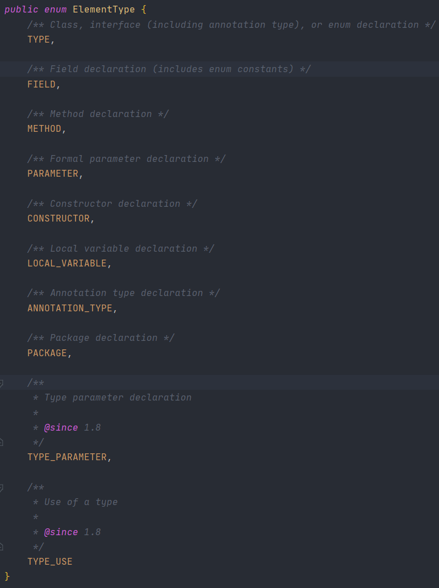Click the FIELD enum constant
The image size is (439, 588).
click(41, 85)
